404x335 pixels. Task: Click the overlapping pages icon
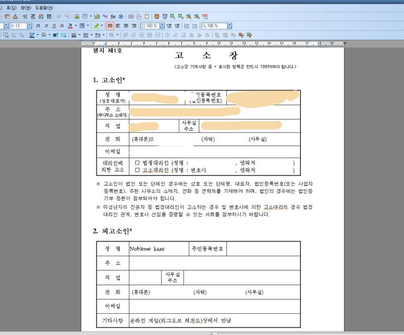pyautogui.click(x=139, y=17)
